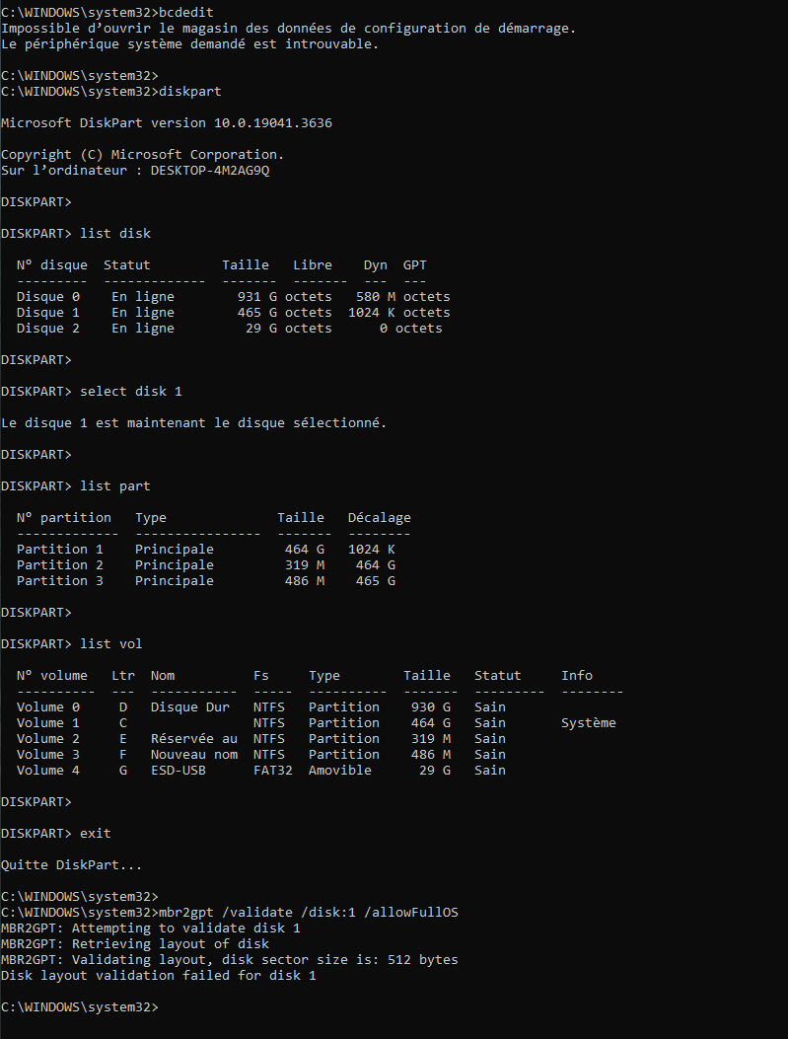Image resolution: width=788 pixels, height=1039 pixels.
Task: Click the 'Libre' column header
Action: (313, 265)
